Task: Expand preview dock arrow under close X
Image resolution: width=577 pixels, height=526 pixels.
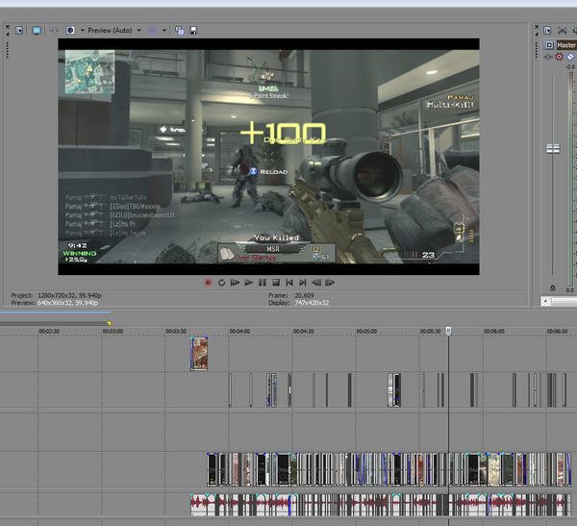Action: [8, 35]
